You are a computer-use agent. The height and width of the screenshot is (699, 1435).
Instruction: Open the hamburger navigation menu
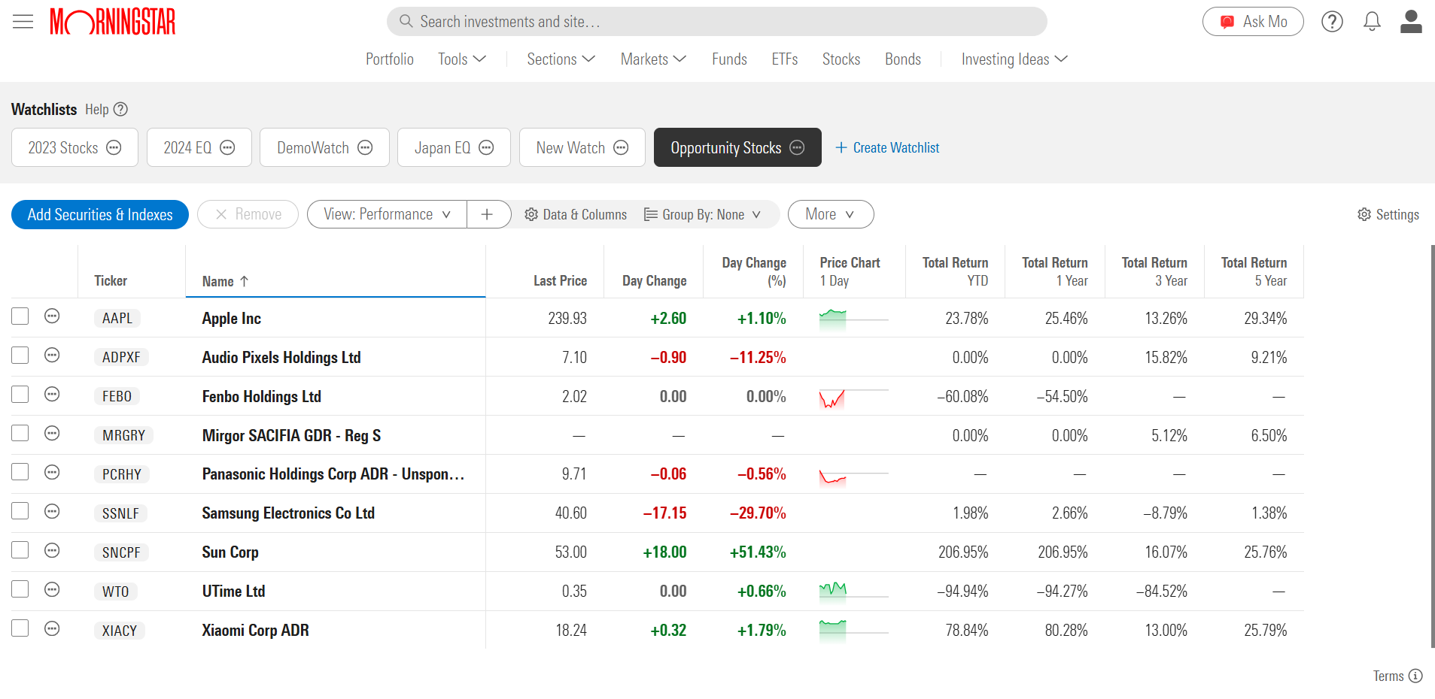[x=23, y=21]
